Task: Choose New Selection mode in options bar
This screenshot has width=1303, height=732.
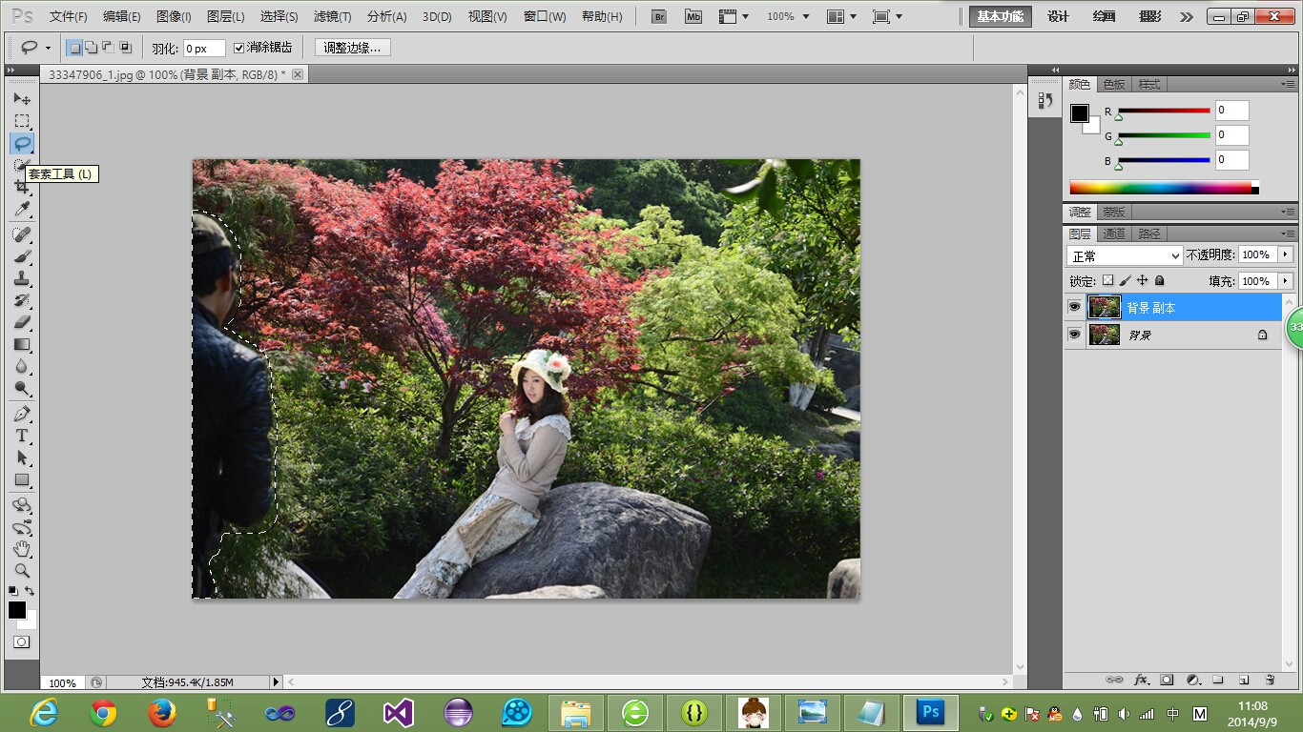Action: 74,48
